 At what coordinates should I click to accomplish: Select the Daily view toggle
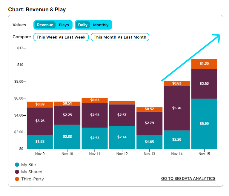point(83,25)
